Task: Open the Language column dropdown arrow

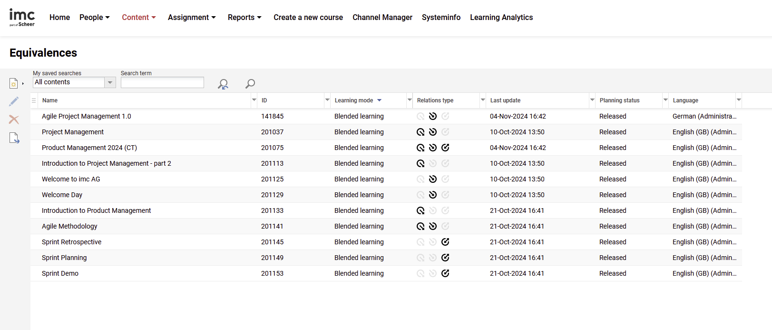Action: pos(739,100)
